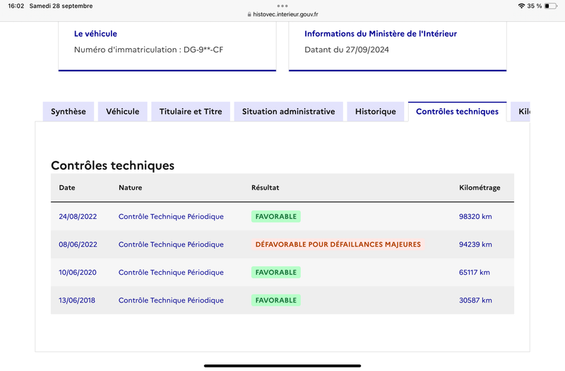Open the Synthèse tab
Image resolution: width=565 pixels, height=371 pixels.
(69, 112)
